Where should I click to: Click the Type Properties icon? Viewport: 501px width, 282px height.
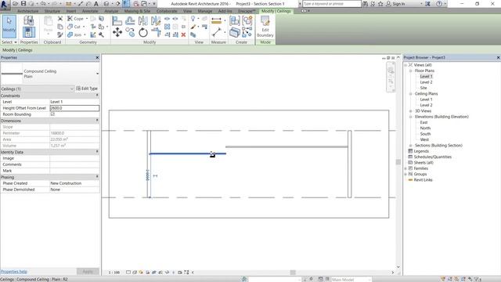tap(28, 20)
